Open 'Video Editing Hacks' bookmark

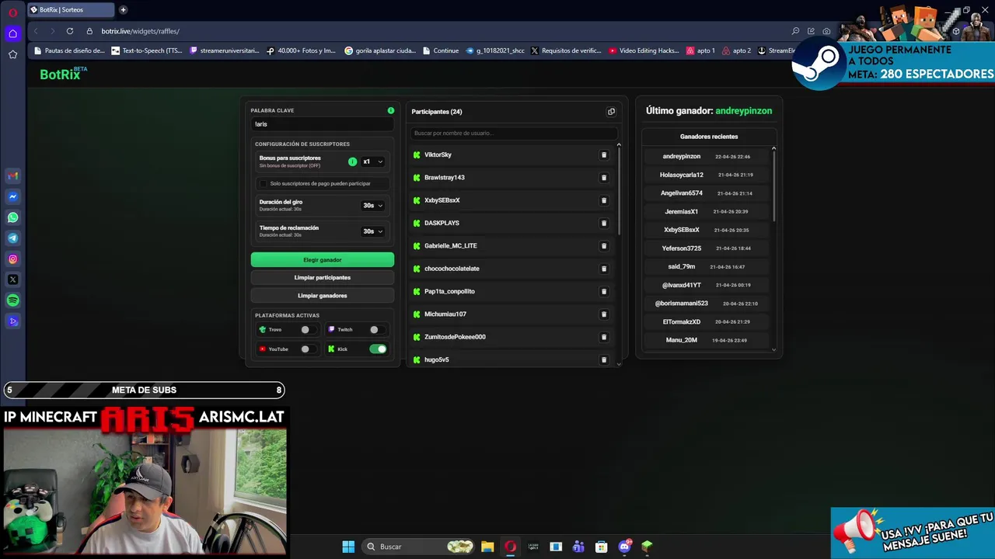tap(644, 50)
